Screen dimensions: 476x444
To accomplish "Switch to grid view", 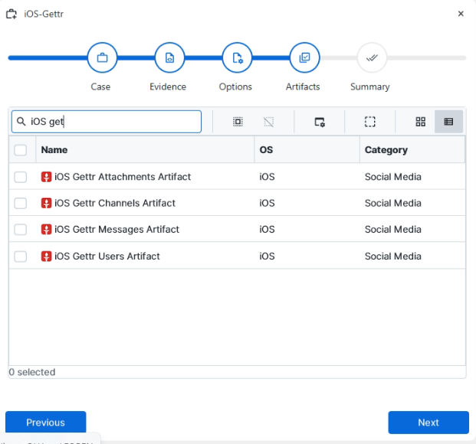I will point(421,122).
